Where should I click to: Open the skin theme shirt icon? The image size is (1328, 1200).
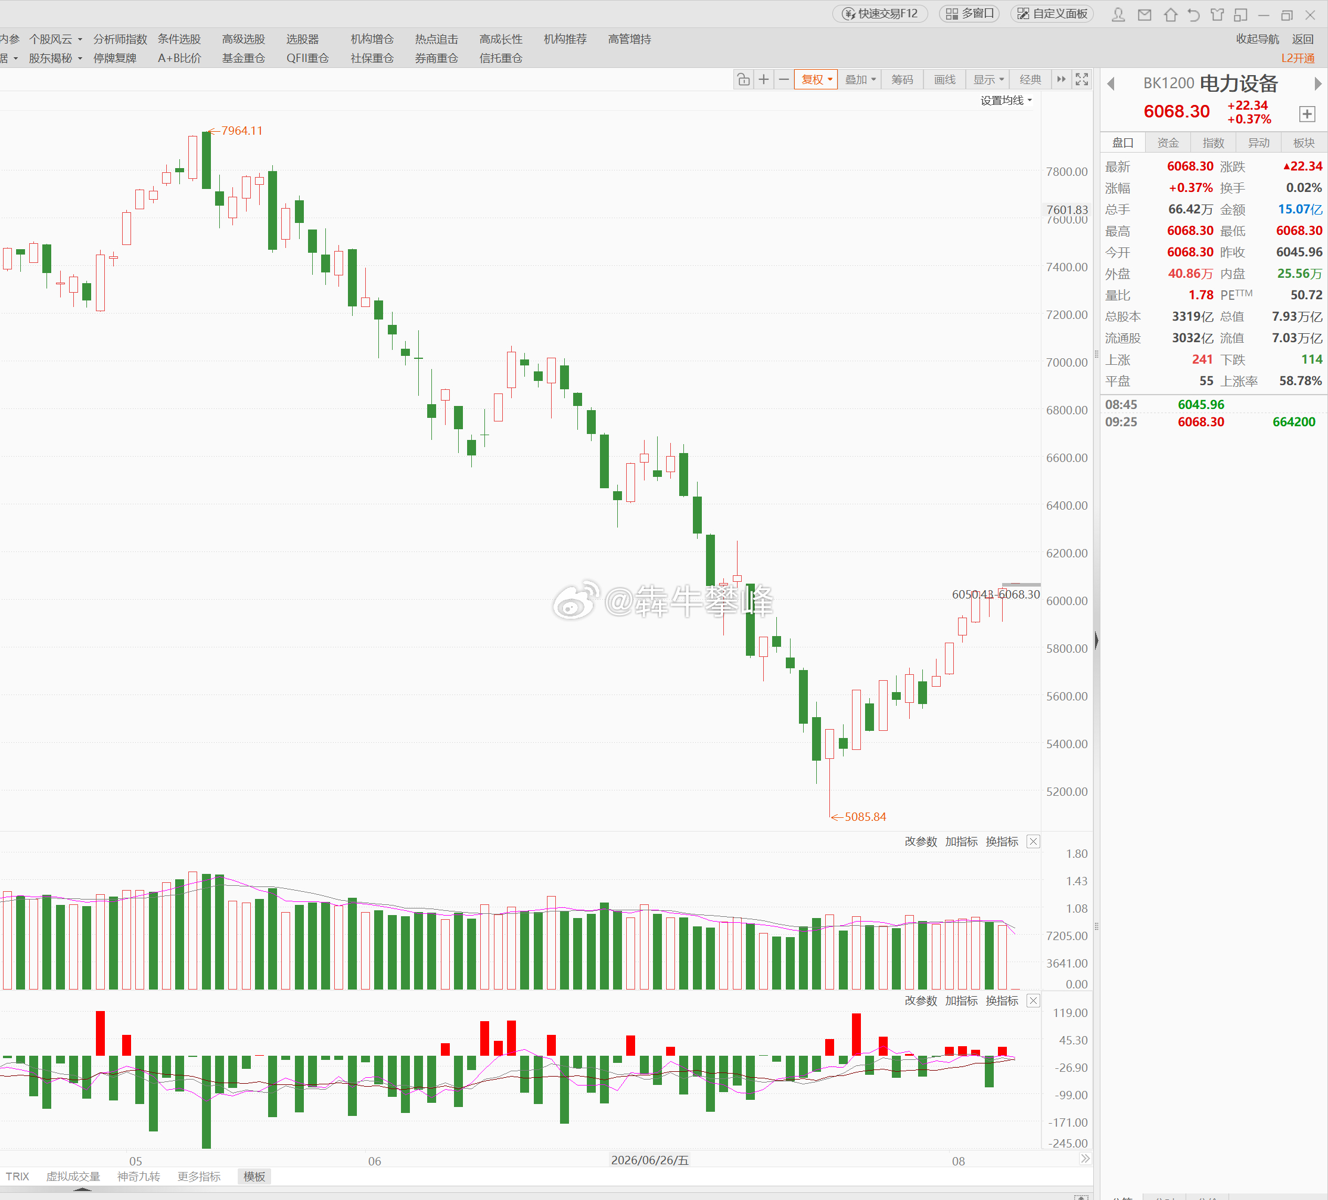(x=1217, y=14)
